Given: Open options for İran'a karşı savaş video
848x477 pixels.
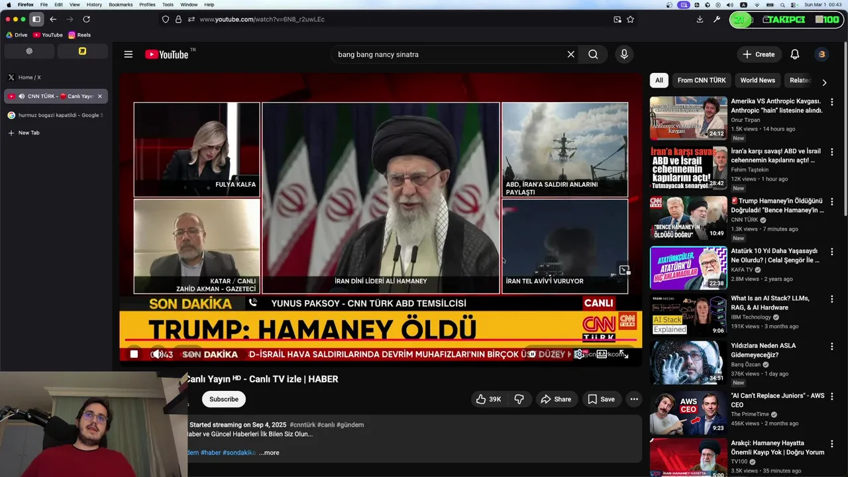Looking at the screenshot, I should tap(831, 152).
